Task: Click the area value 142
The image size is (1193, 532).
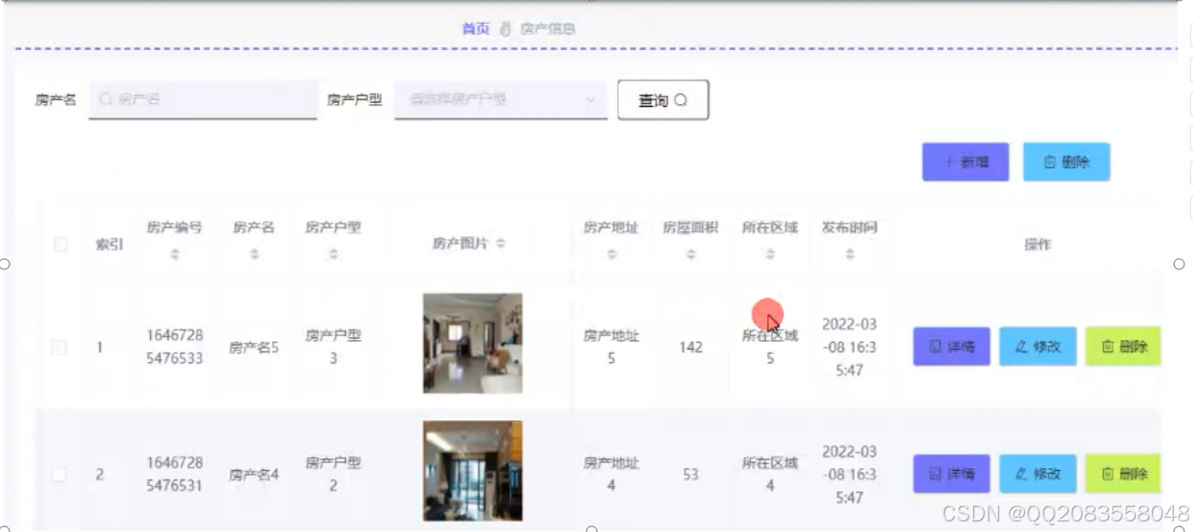Action: [x=691, y=348]
